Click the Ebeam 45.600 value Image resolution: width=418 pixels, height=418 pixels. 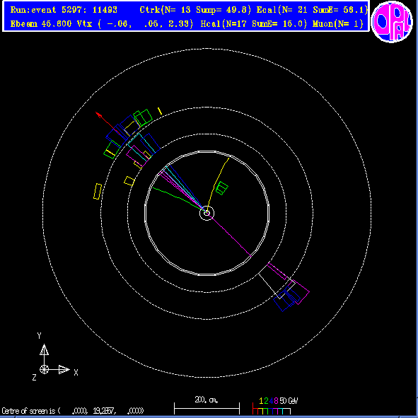41,24
